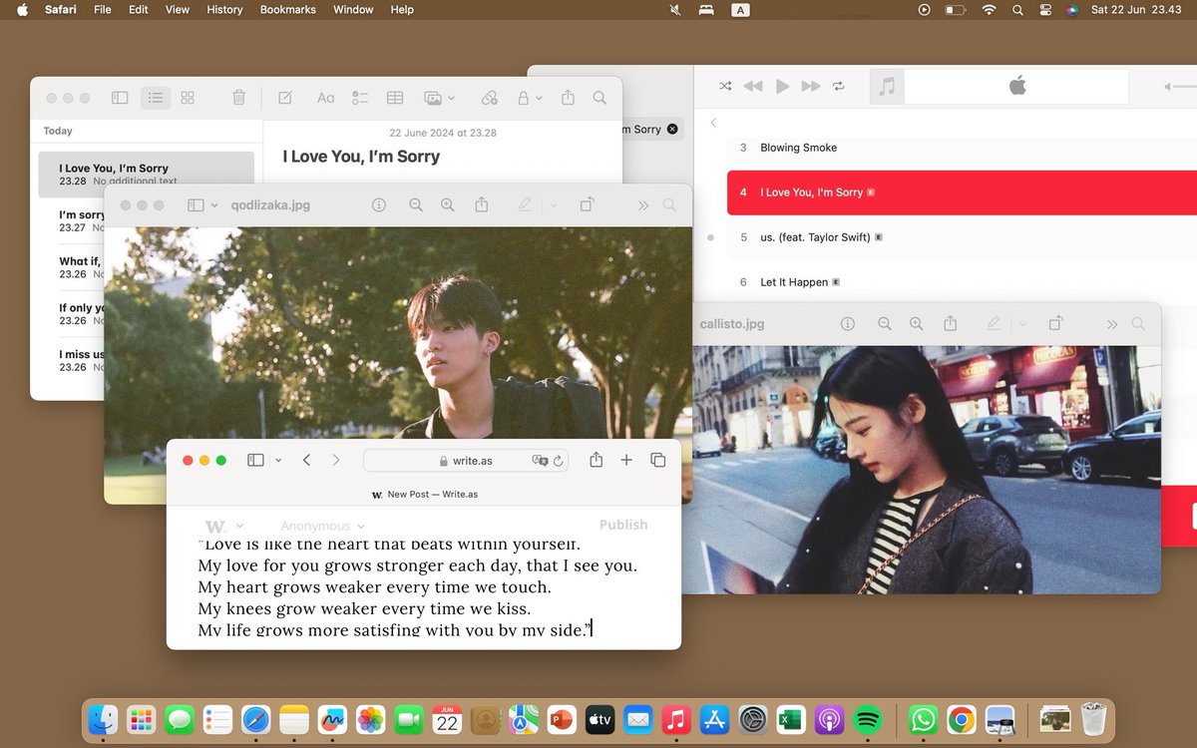This screenshot has width=1197, height=748.
Task: Open Freeform from the Dock
Action: pos(331,718)
